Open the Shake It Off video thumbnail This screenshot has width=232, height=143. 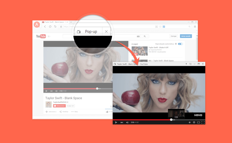point(139,51)
